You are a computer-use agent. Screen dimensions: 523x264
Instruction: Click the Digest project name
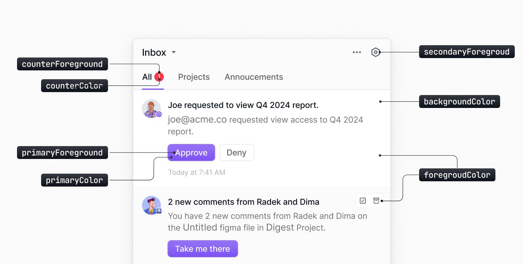pyautogui.click(x=280, y=228)
